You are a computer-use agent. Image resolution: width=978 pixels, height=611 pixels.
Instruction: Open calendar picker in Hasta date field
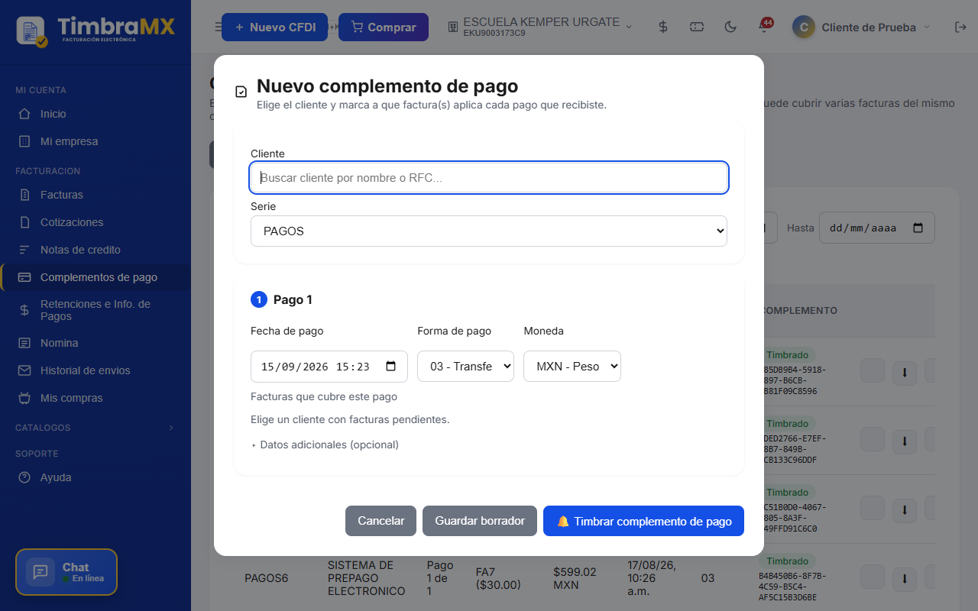click(x=918, y=228)
